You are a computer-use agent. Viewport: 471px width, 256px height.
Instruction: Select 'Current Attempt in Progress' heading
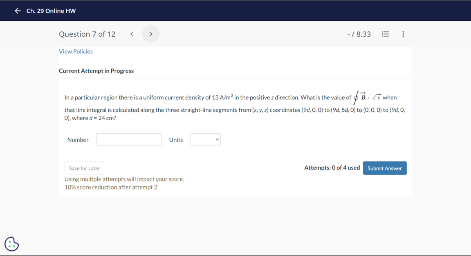[x=96, y=71]
